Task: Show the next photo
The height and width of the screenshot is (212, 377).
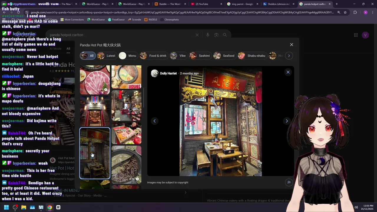Action: (287, 121)
